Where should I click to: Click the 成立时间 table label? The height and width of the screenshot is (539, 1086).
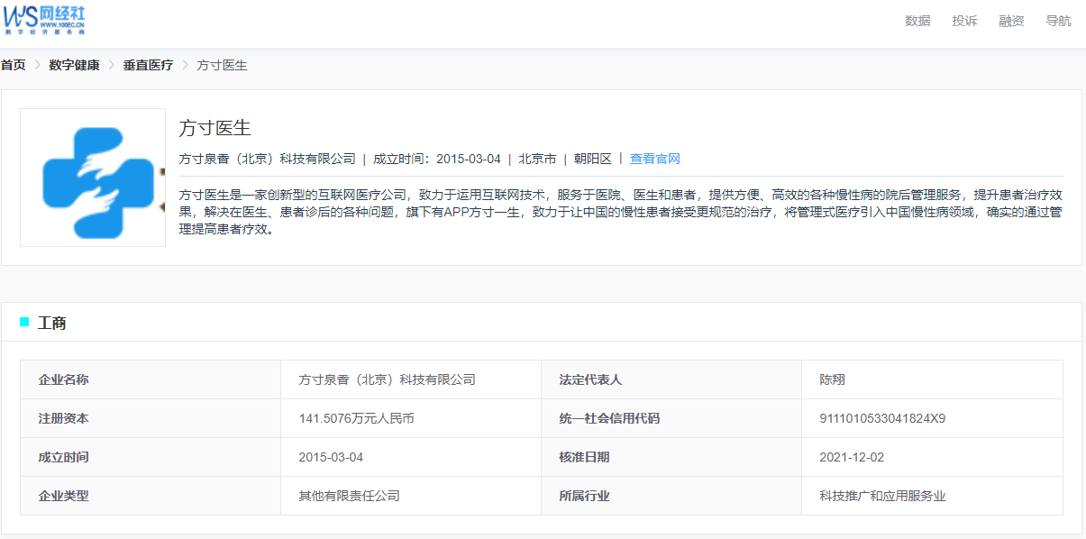coord(63,457)
